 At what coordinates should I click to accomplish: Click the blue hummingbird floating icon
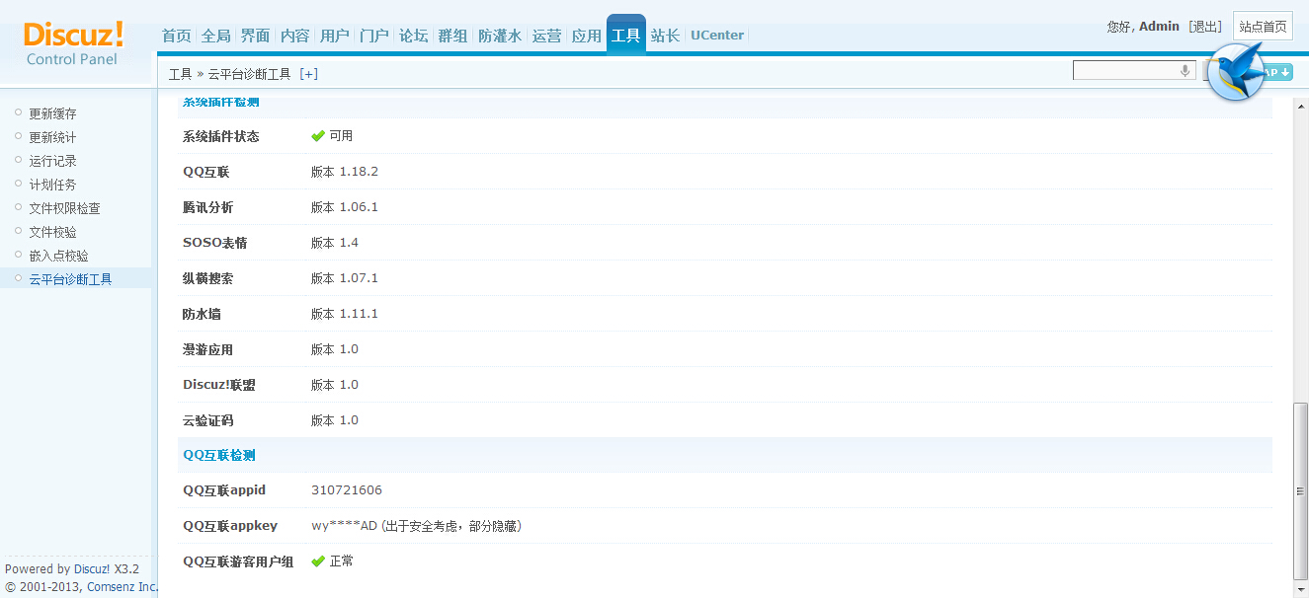pyautogui.click(x=1237, y=71)
